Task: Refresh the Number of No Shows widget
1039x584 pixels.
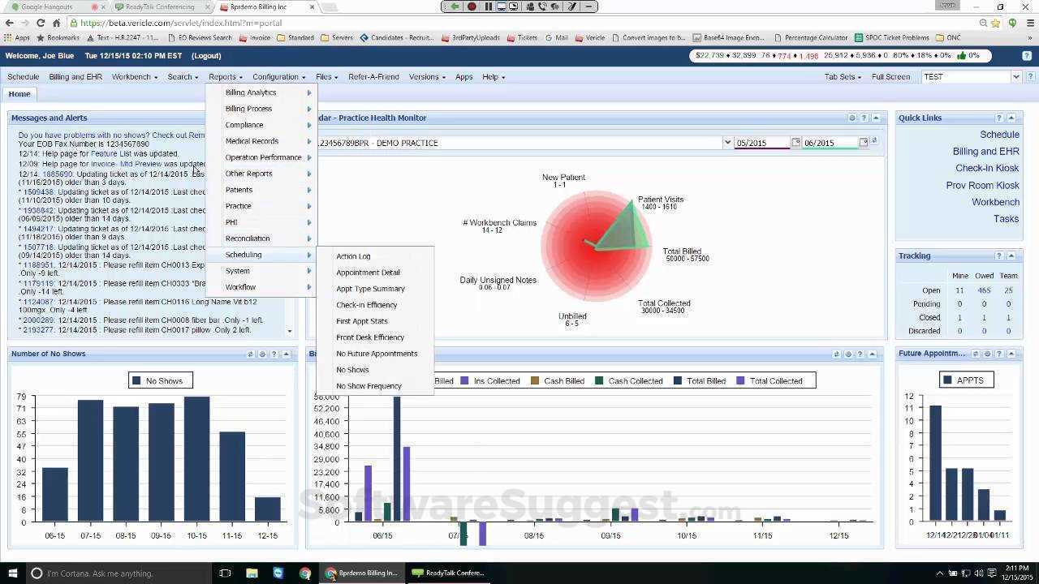Action: (x=250, y=354)
